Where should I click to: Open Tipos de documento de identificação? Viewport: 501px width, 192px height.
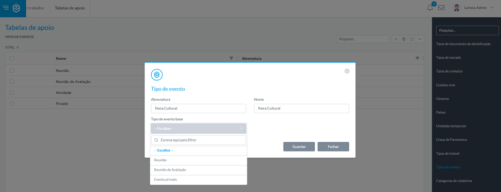(x=463, y=44)
